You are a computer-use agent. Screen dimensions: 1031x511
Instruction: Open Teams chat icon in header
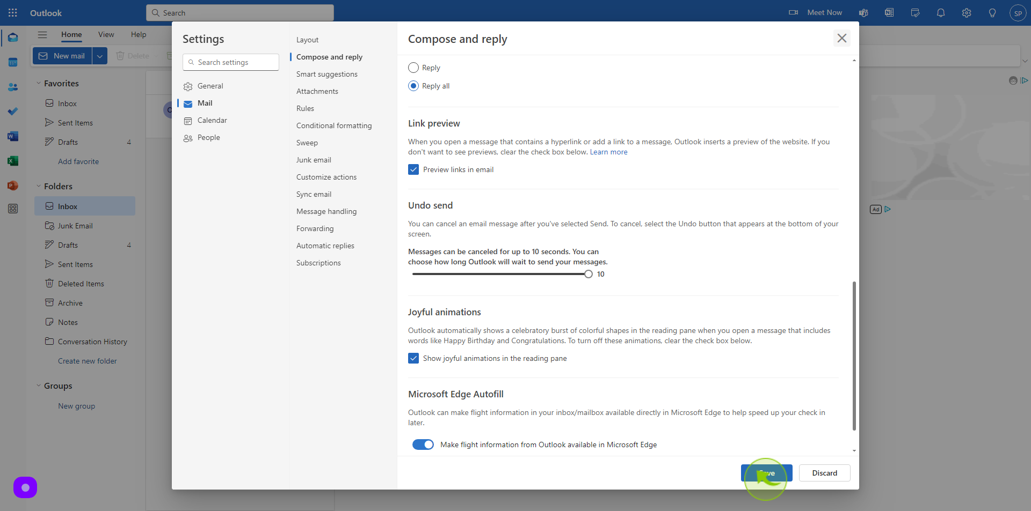click(x=863, y=13)
